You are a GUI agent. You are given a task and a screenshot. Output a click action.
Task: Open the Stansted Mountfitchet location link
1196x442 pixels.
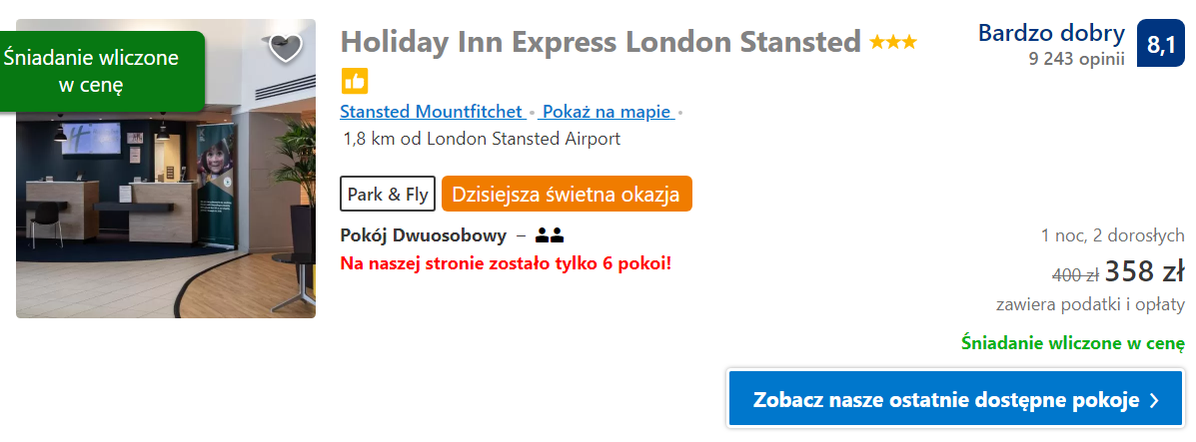(432, 112)
